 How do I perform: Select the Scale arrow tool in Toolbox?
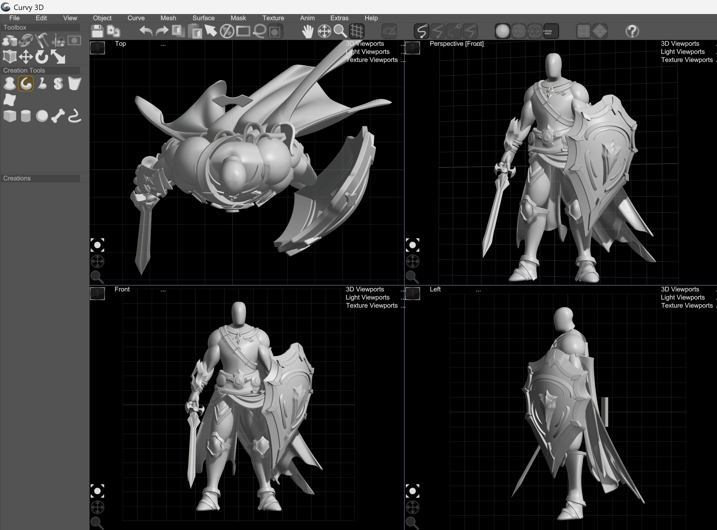tap(58, 57)
